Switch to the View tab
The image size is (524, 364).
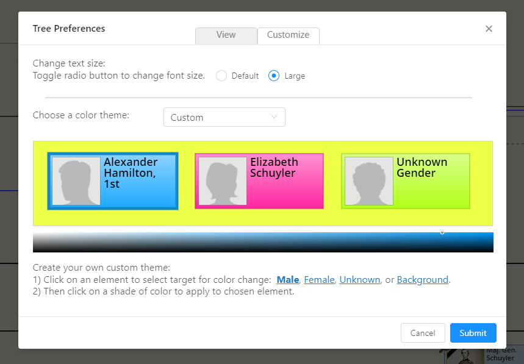point(226,35)
